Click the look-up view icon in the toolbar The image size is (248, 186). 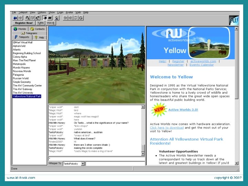[27, 18]
